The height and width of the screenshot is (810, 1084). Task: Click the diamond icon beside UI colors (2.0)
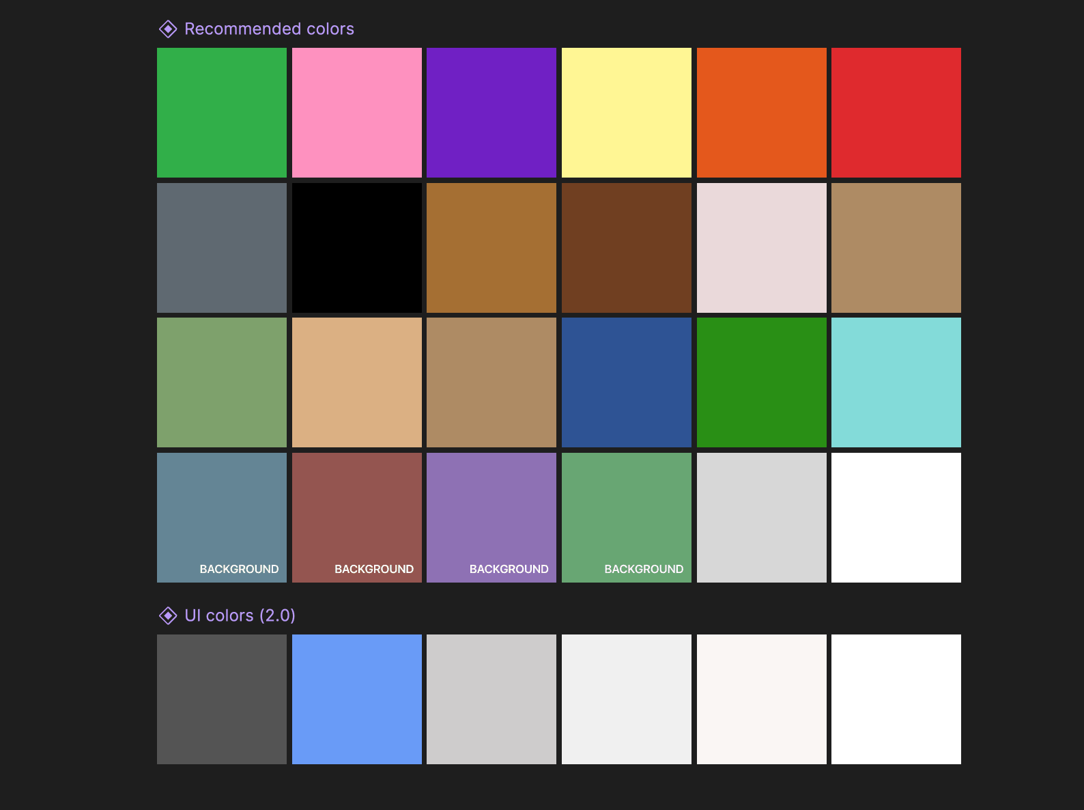(x=168, y=615)
